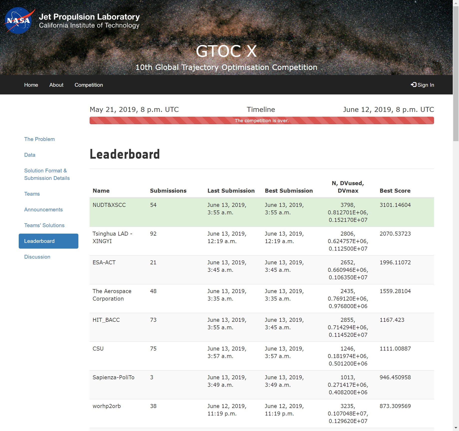Open the Teams sidebar link

pos(32,194)
